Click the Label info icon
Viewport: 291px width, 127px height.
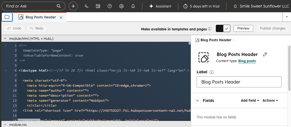212,72
